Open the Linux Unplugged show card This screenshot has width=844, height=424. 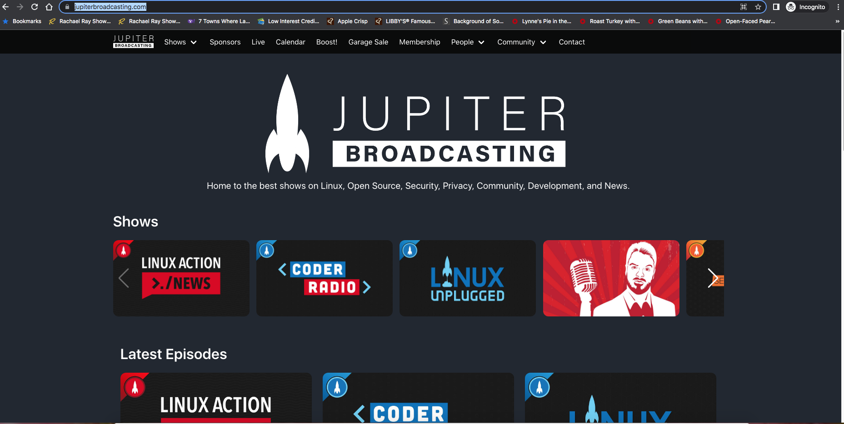(468, 278)
